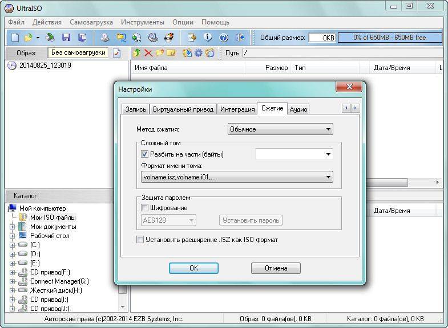
Task: Click the 0% of 650MB capacity bar
Action: [390, 38]
